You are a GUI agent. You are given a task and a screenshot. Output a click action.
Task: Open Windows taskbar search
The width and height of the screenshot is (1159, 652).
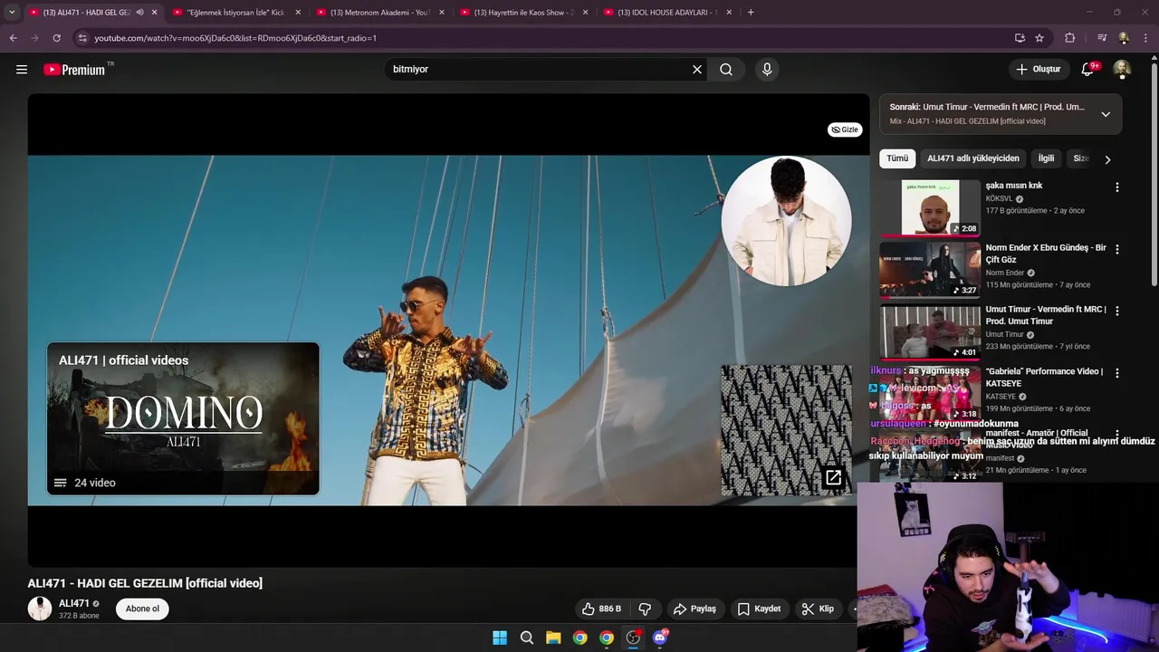point(526,638)
